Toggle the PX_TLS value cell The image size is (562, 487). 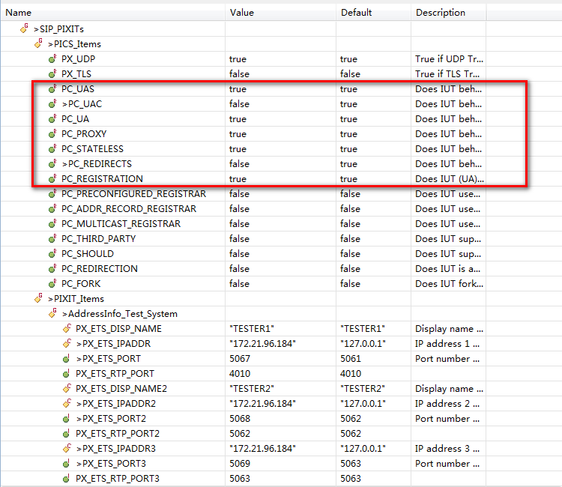[281, 74]
